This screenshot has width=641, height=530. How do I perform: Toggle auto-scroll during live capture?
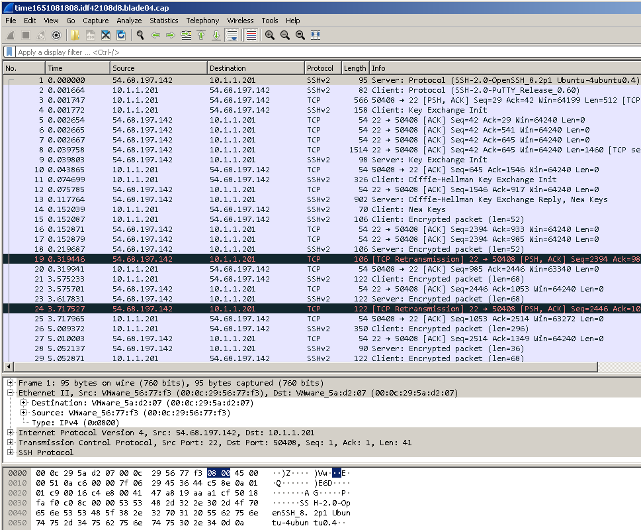232,35
